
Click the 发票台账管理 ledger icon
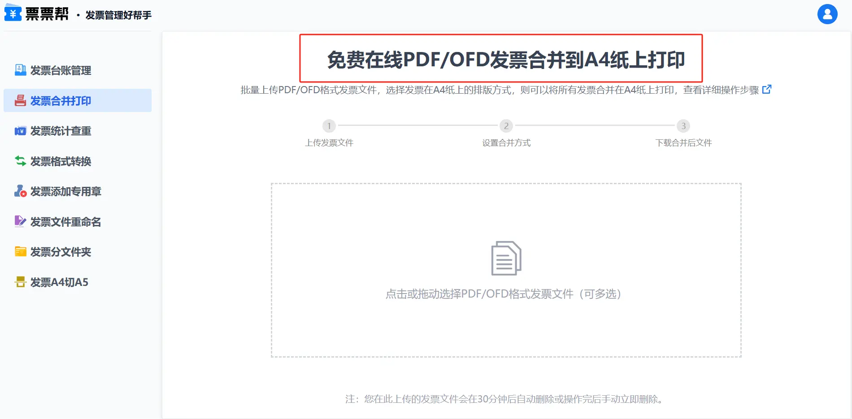coord(20,70)
